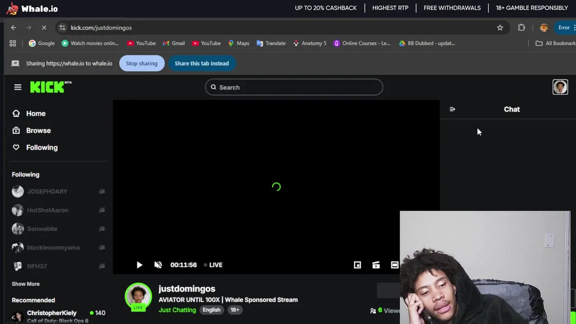Open Following in Kick sidebar
The width and height of the screenshot is (576, 324).
click(35, 148)
